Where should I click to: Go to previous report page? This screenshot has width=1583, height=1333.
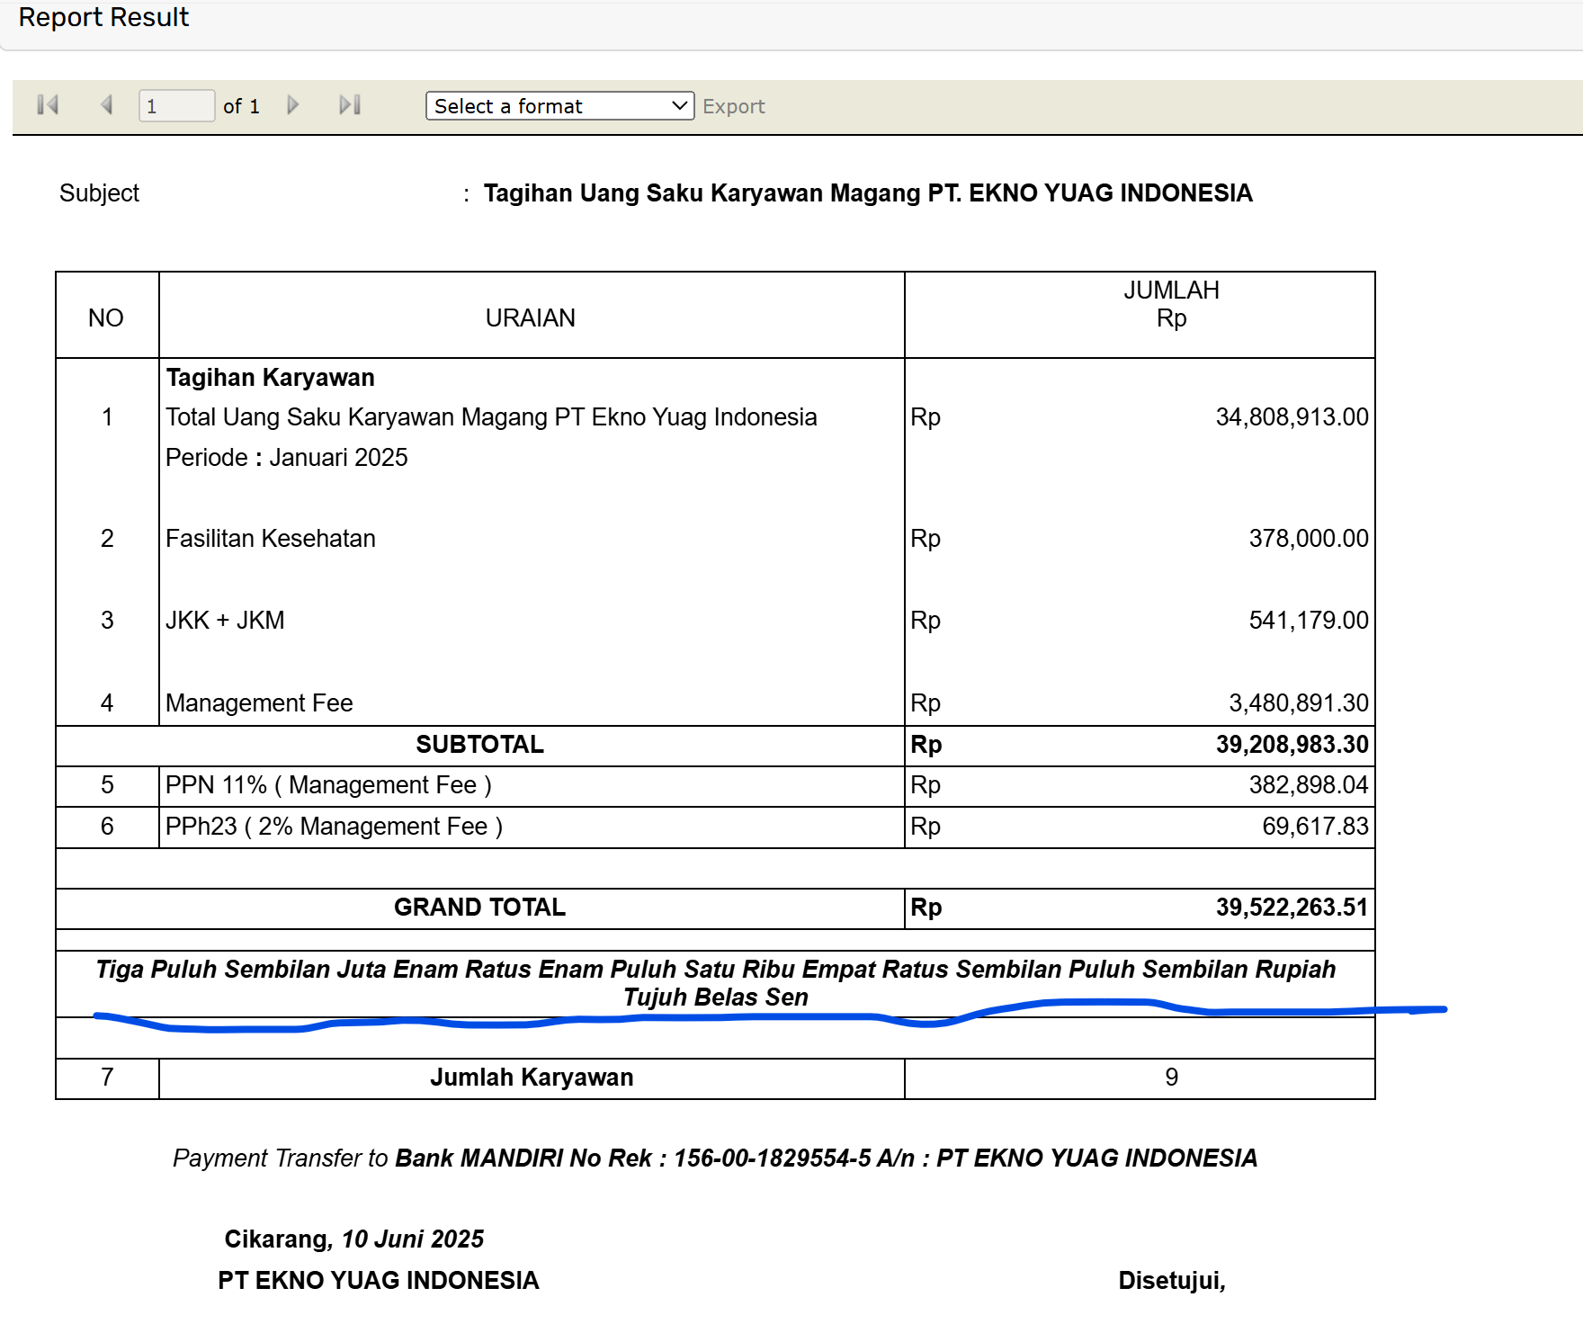click(106, 105)
